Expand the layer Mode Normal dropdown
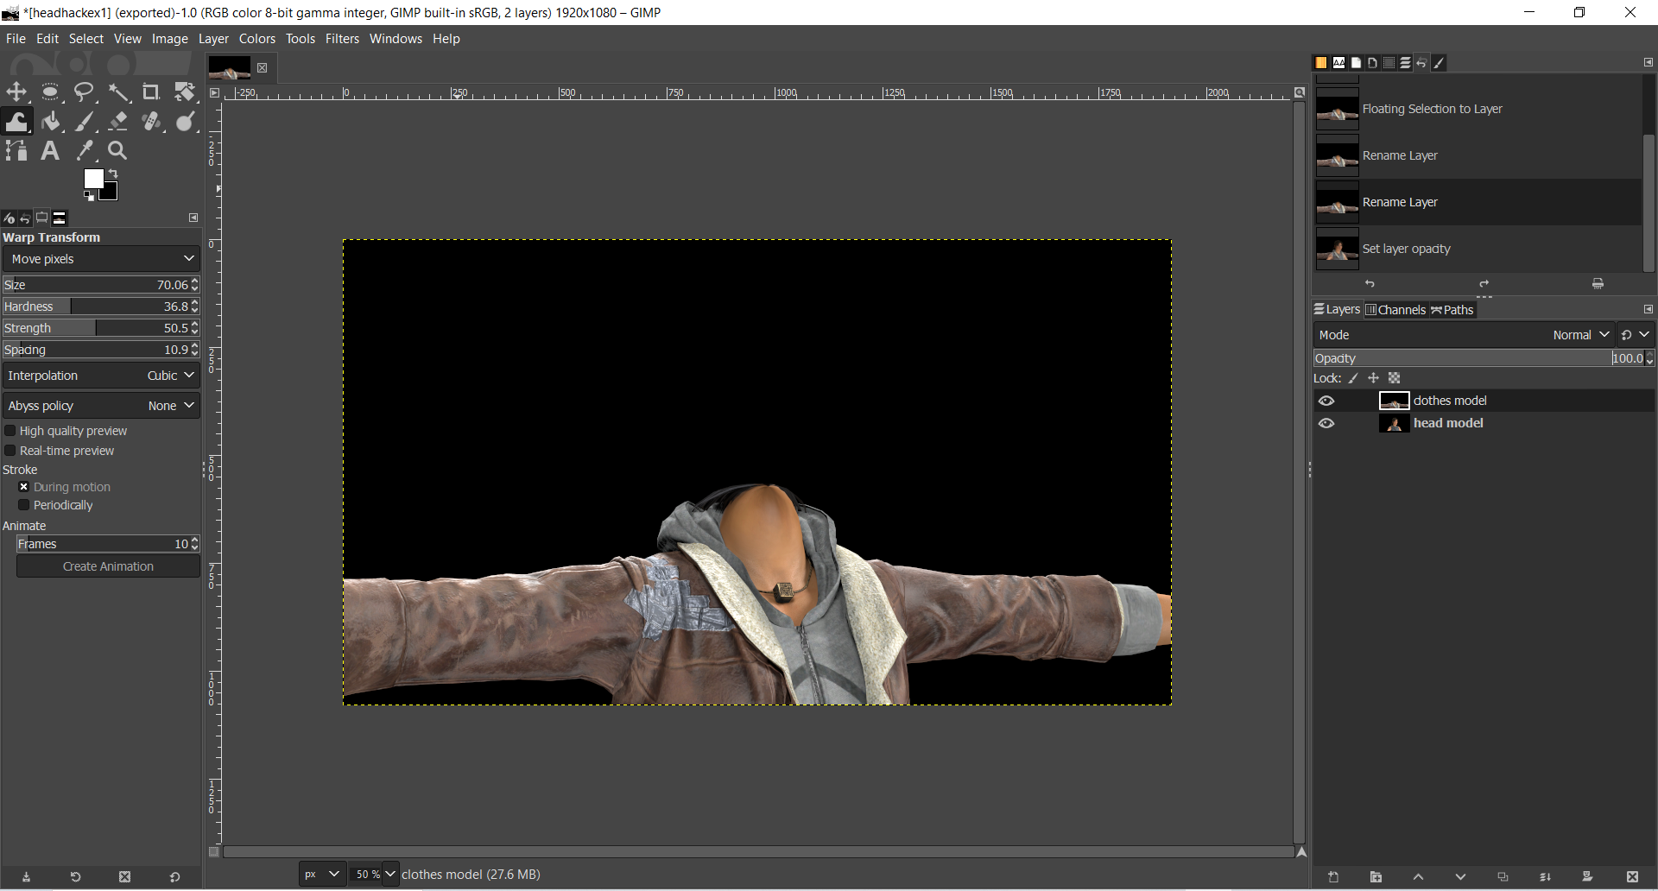1658x891 pixels. 1580,335
